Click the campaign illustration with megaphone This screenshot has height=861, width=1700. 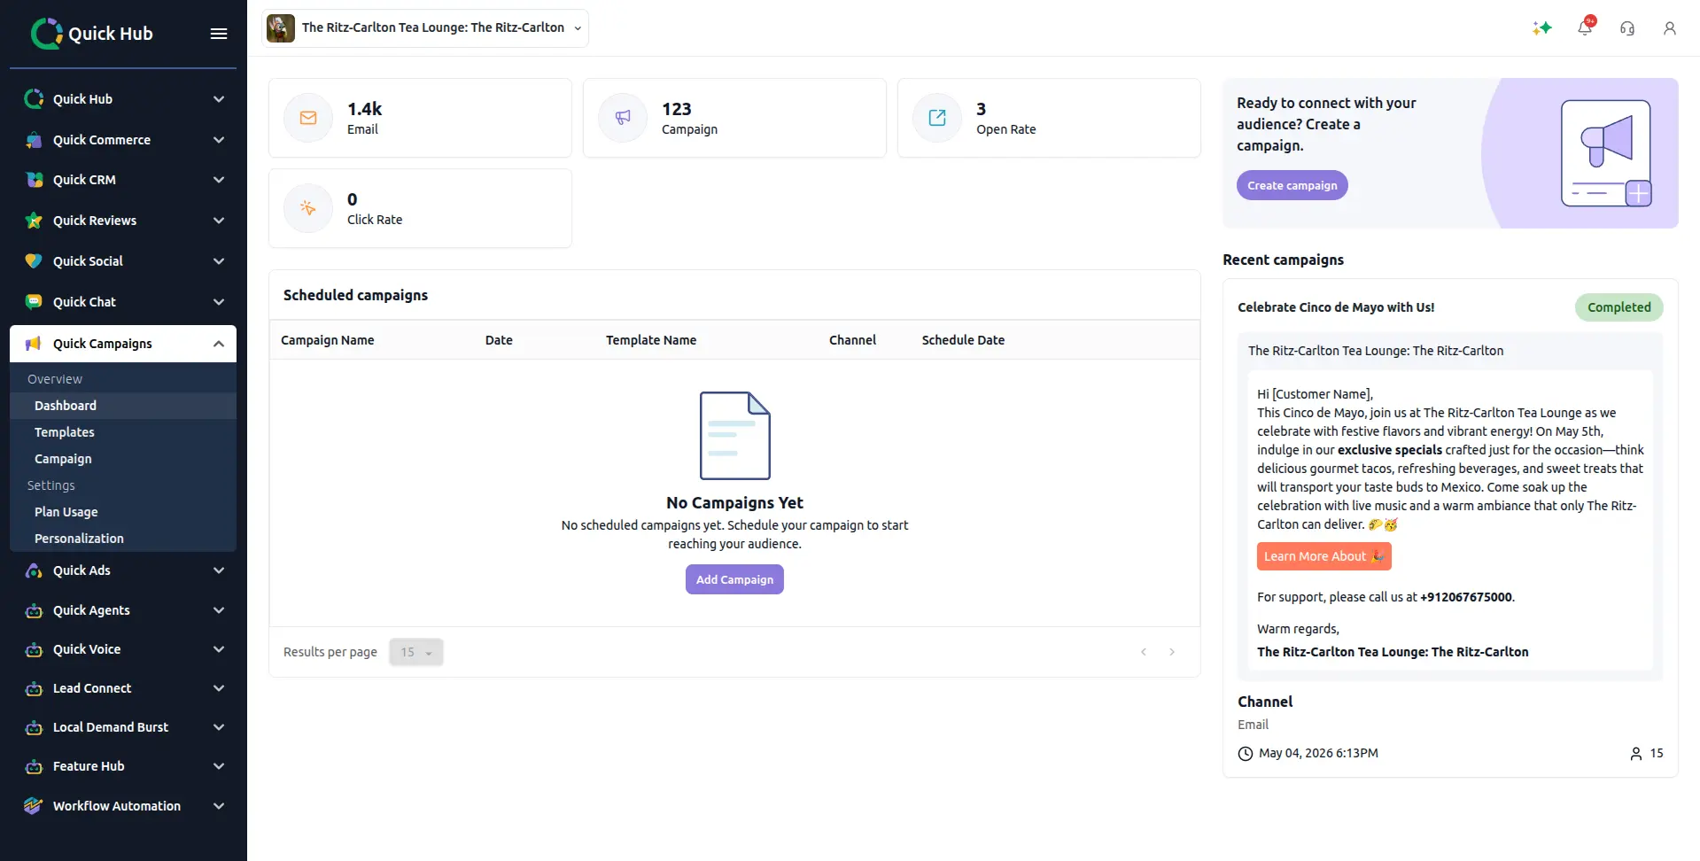pyautogui.click(x=1606, y=153)
